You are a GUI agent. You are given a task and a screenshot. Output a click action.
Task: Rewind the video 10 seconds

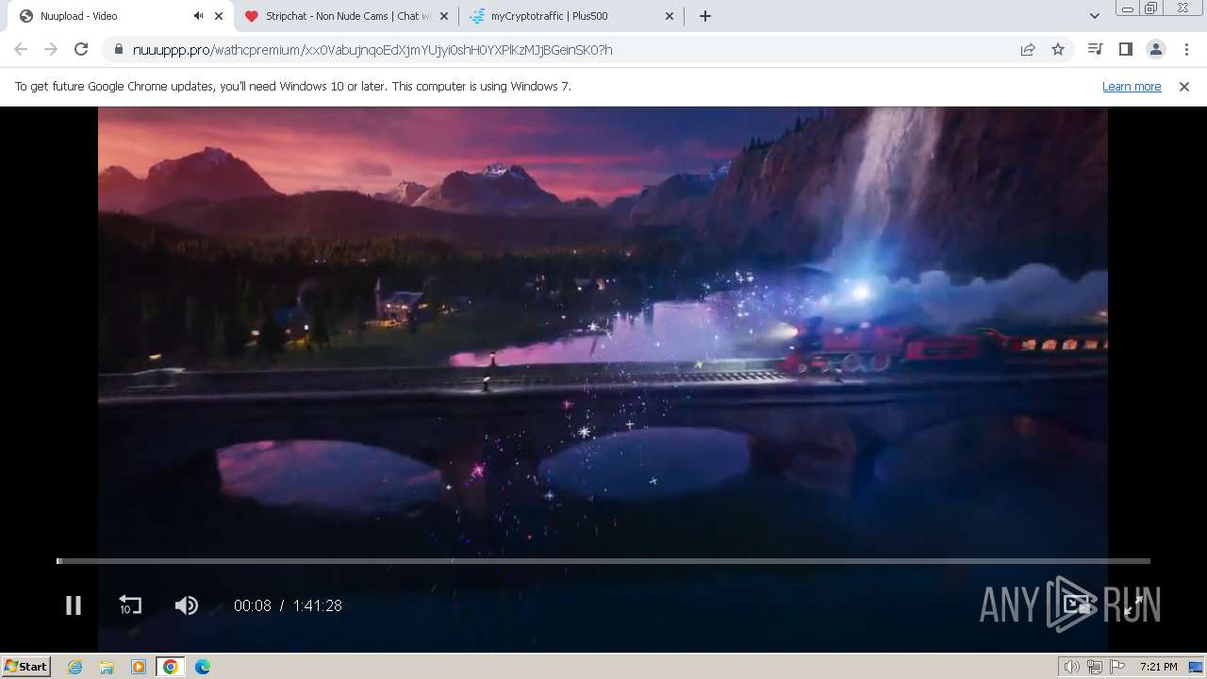[130, 605]
